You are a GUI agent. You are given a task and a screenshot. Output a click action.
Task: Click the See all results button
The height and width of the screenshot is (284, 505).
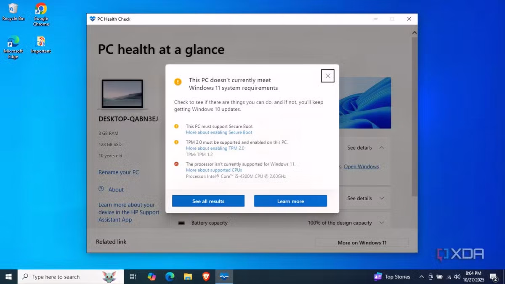pyautogui.click(x=208, y=201)
